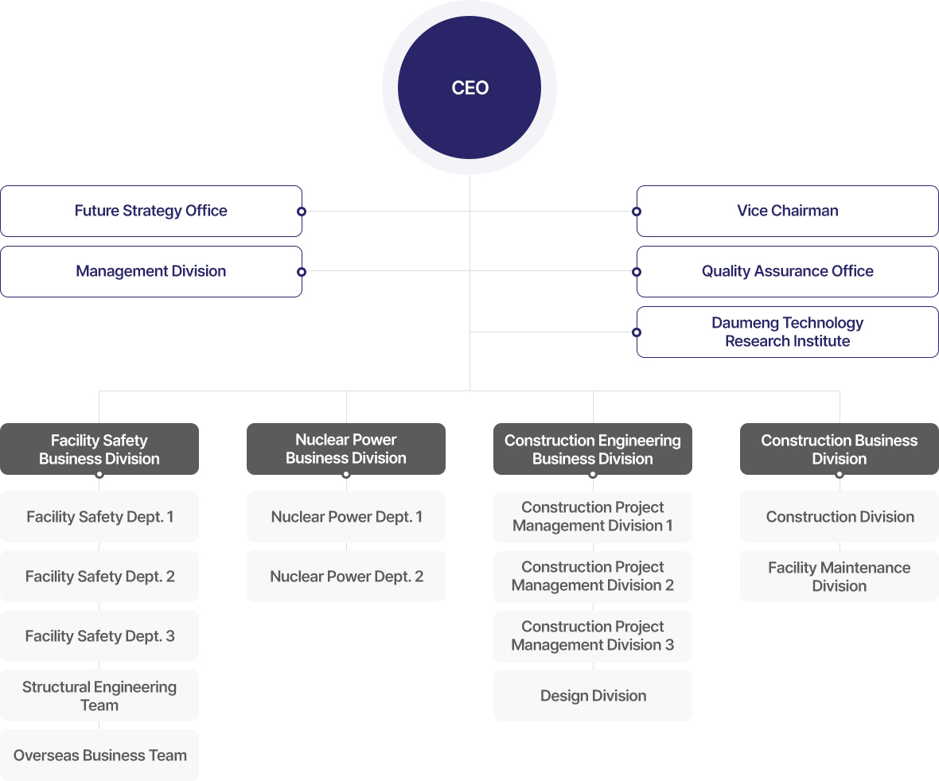Select the Management Division box
The height and width of the screenshot is (781, 939).
(151, 271)
